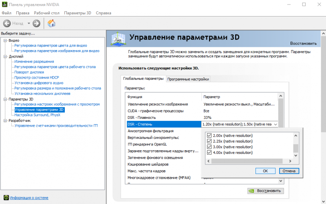This screenshot has height=204, width=326.
Task: Select Управление параметрами 3D tree item
Action: (x=39, y=110)
